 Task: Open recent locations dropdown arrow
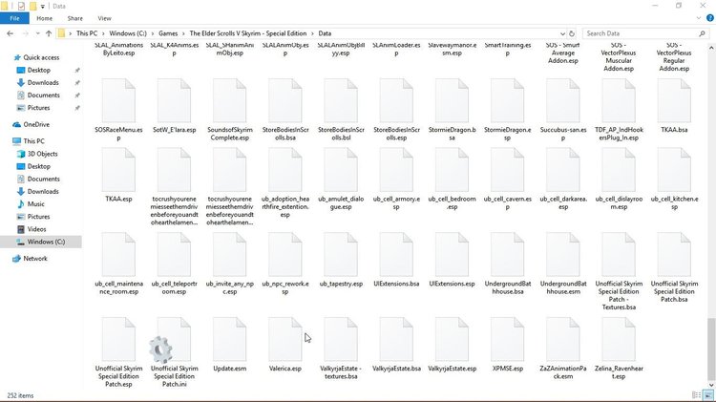[37, 33]
